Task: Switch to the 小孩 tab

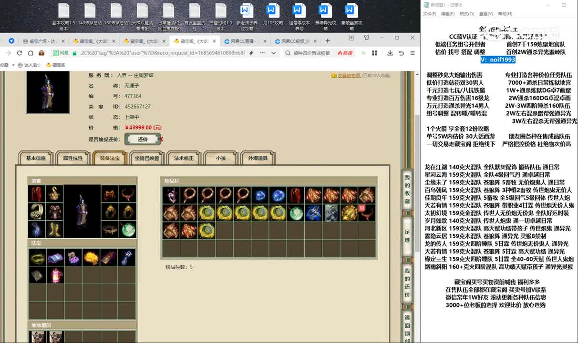Action: [x=221, y=158]
